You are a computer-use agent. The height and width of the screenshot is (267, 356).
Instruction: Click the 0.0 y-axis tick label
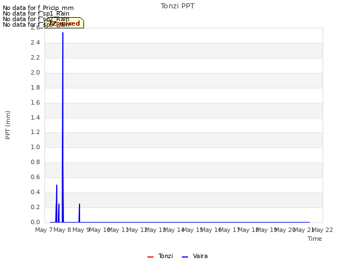(x=35, y=222)
